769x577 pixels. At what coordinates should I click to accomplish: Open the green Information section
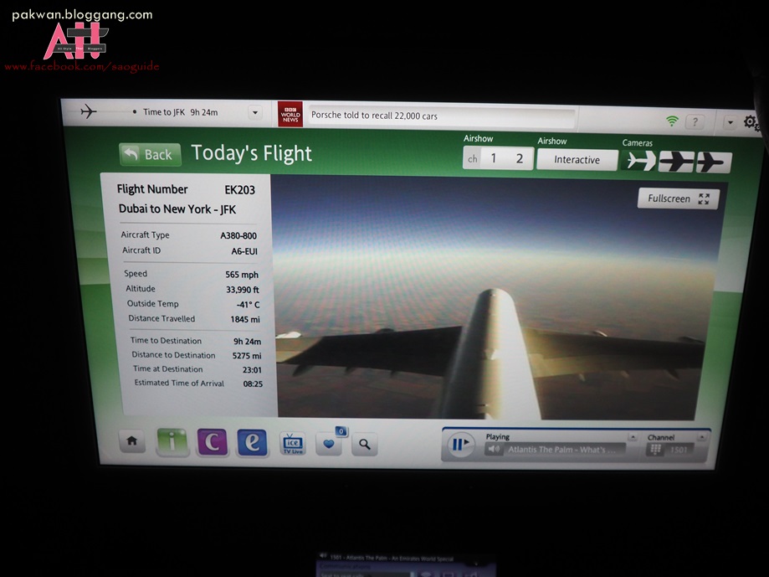click(172, 442)
